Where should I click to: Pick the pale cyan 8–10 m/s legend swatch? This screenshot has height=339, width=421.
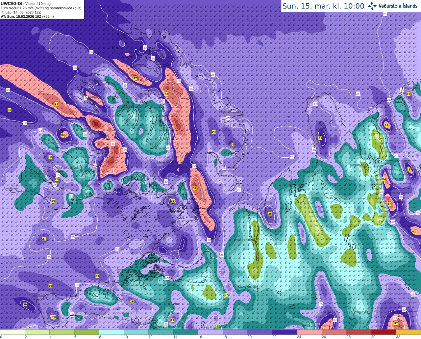click(x=111, y=332)
